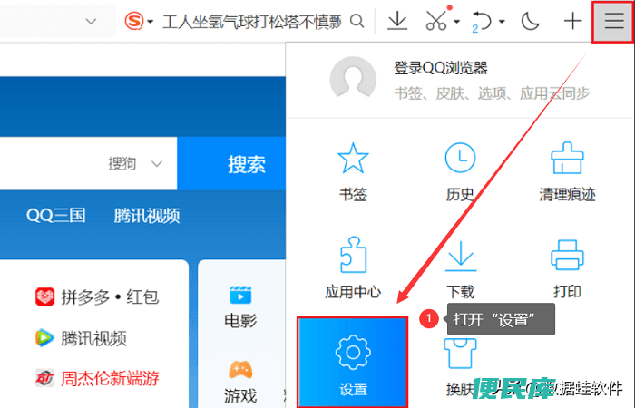Open 设置 settings gear tile

pos(352,363)
